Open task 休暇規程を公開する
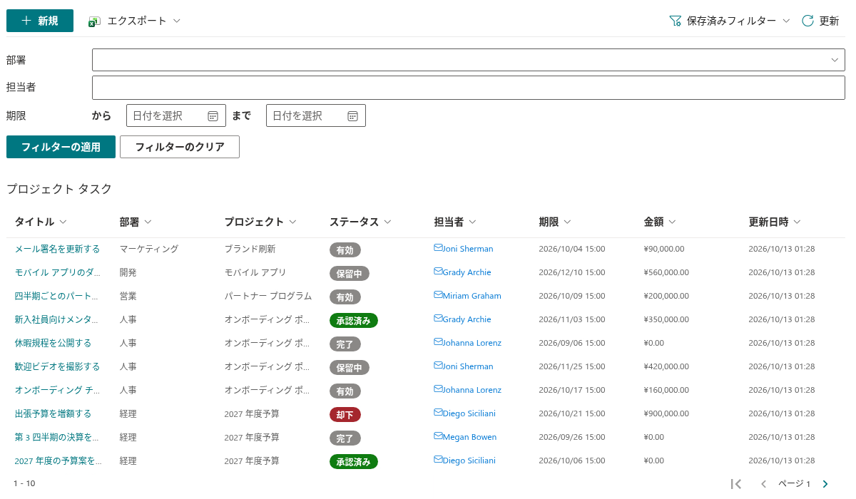 click(x=53, y=343)
